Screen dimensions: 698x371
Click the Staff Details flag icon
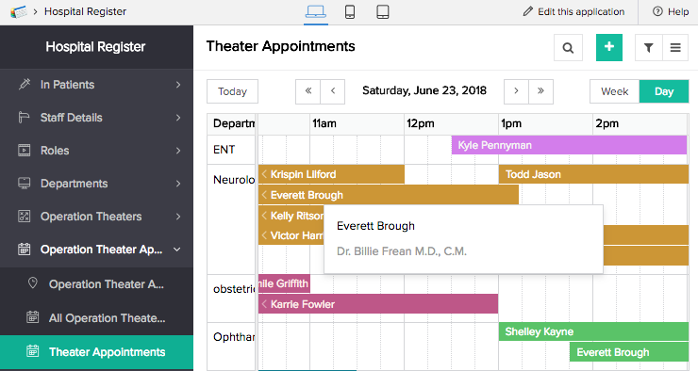(x=24, y=118)
